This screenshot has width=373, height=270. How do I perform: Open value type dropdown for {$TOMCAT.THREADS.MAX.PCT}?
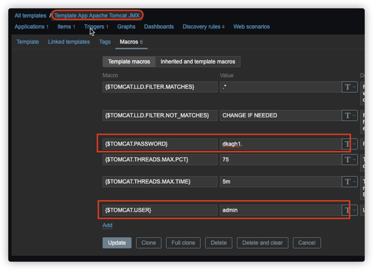point(350,160)
